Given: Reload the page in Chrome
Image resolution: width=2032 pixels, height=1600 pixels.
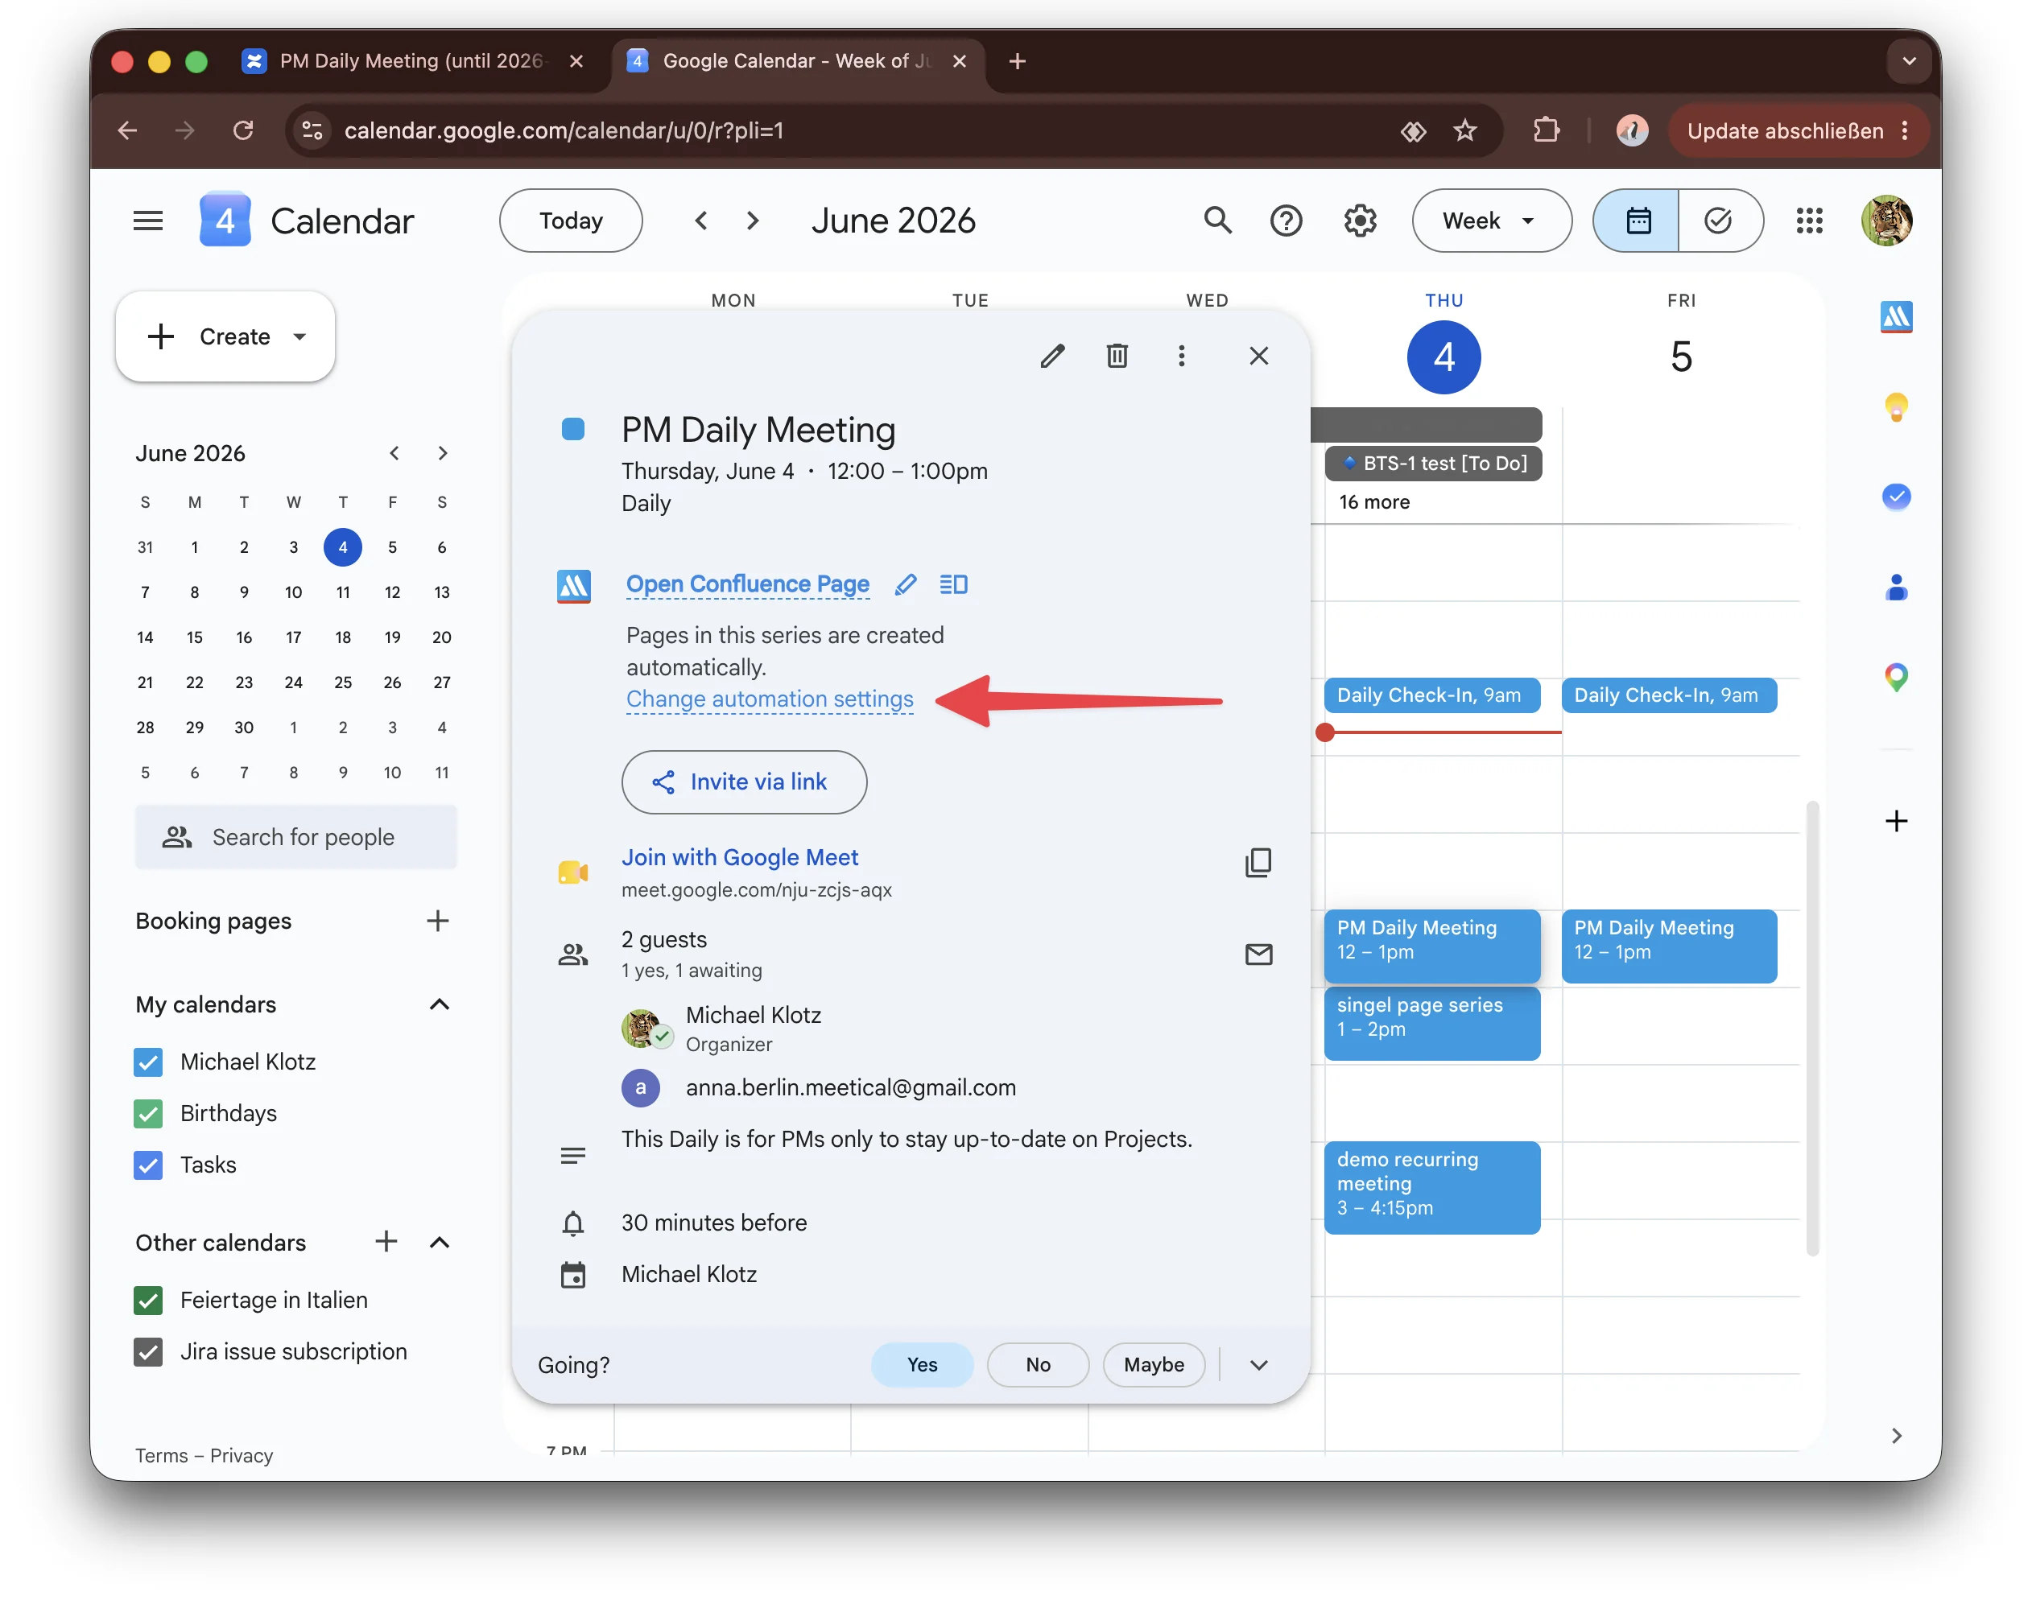Looking at the screenshot, I should tap(242, 130).
